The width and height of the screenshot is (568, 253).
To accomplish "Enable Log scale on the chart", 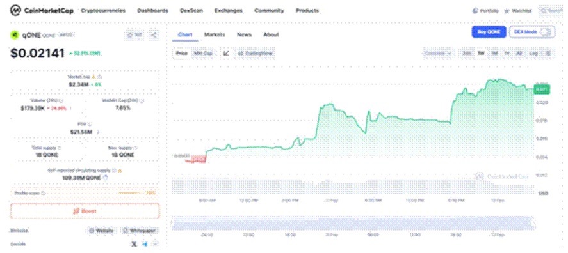I will pos(533,53).
